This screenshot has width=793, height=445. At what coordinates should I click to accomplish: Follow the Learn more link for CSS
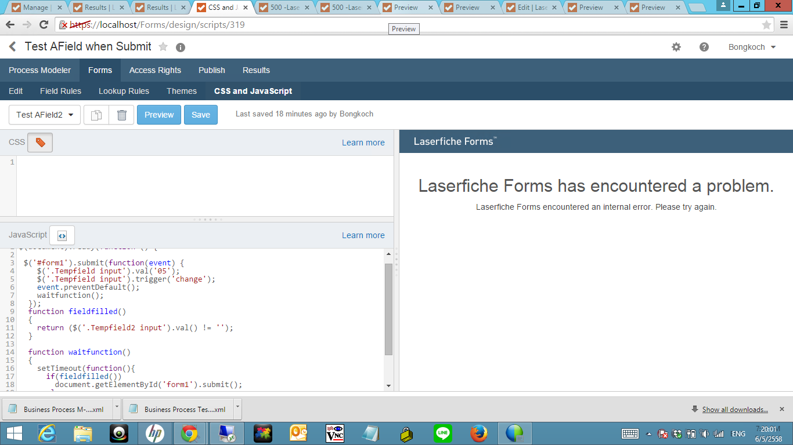pos(363,143)
